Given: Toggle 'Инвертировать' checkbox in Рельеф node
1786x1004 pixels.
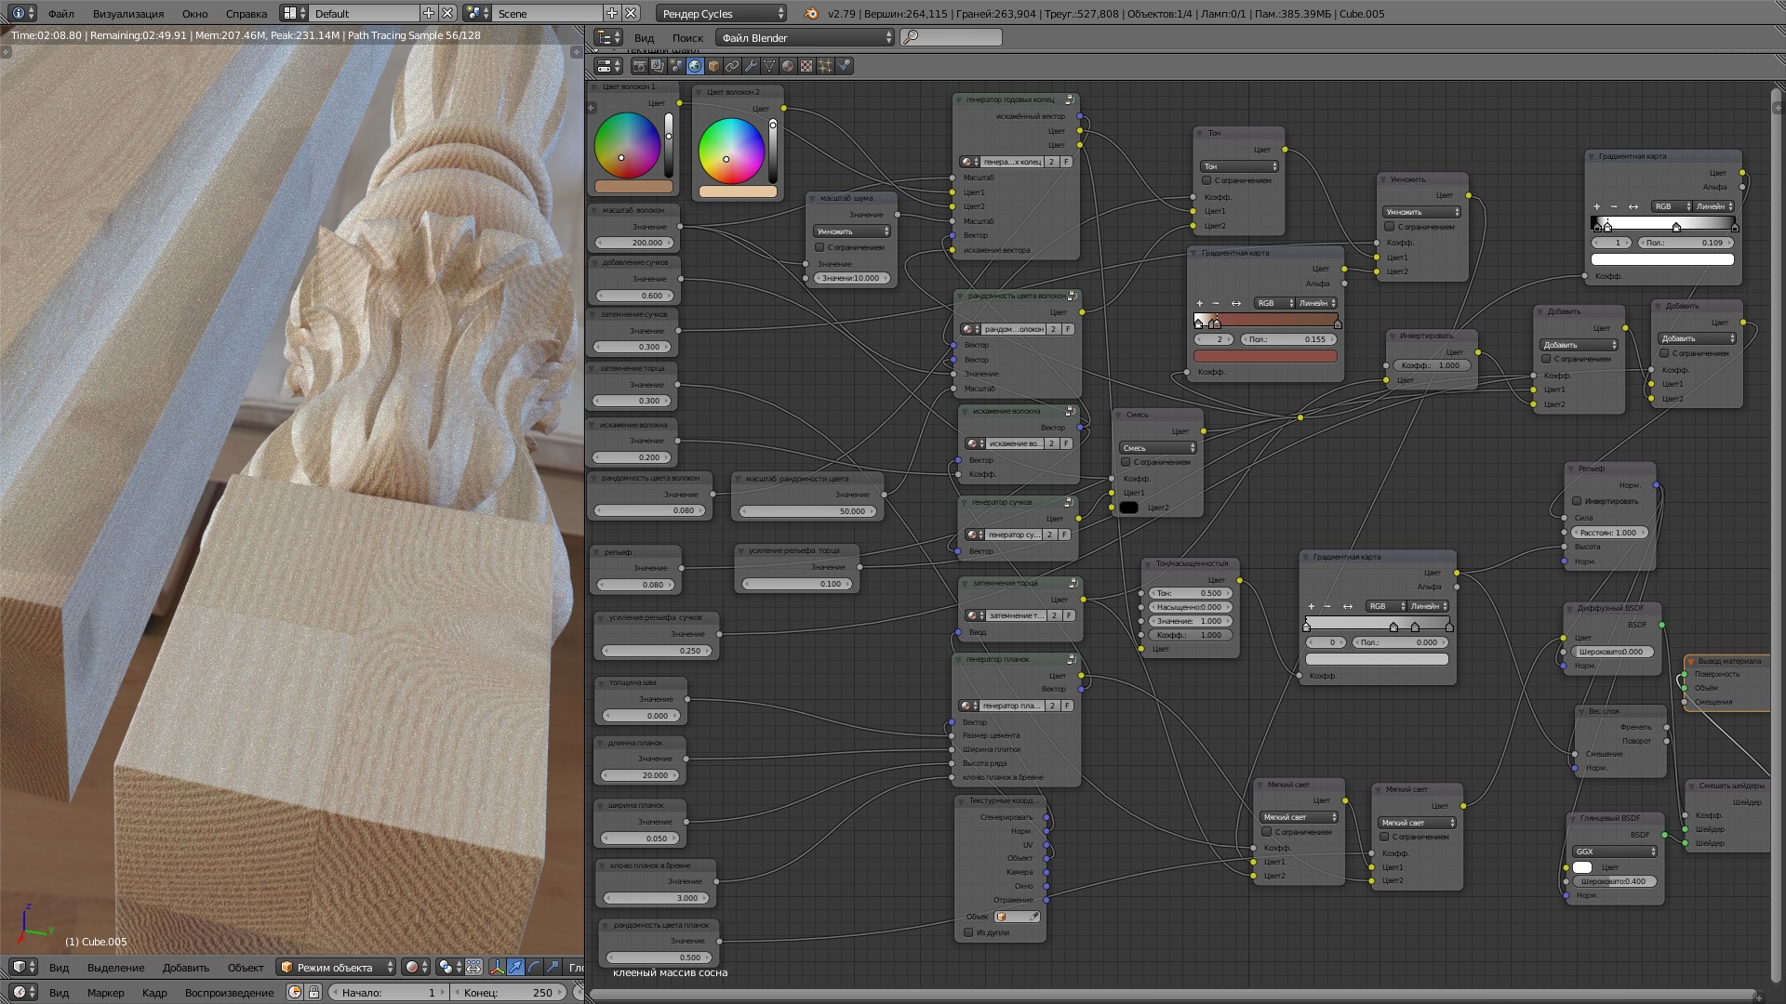Looking at the screenshot, I should click(1577, 501).
